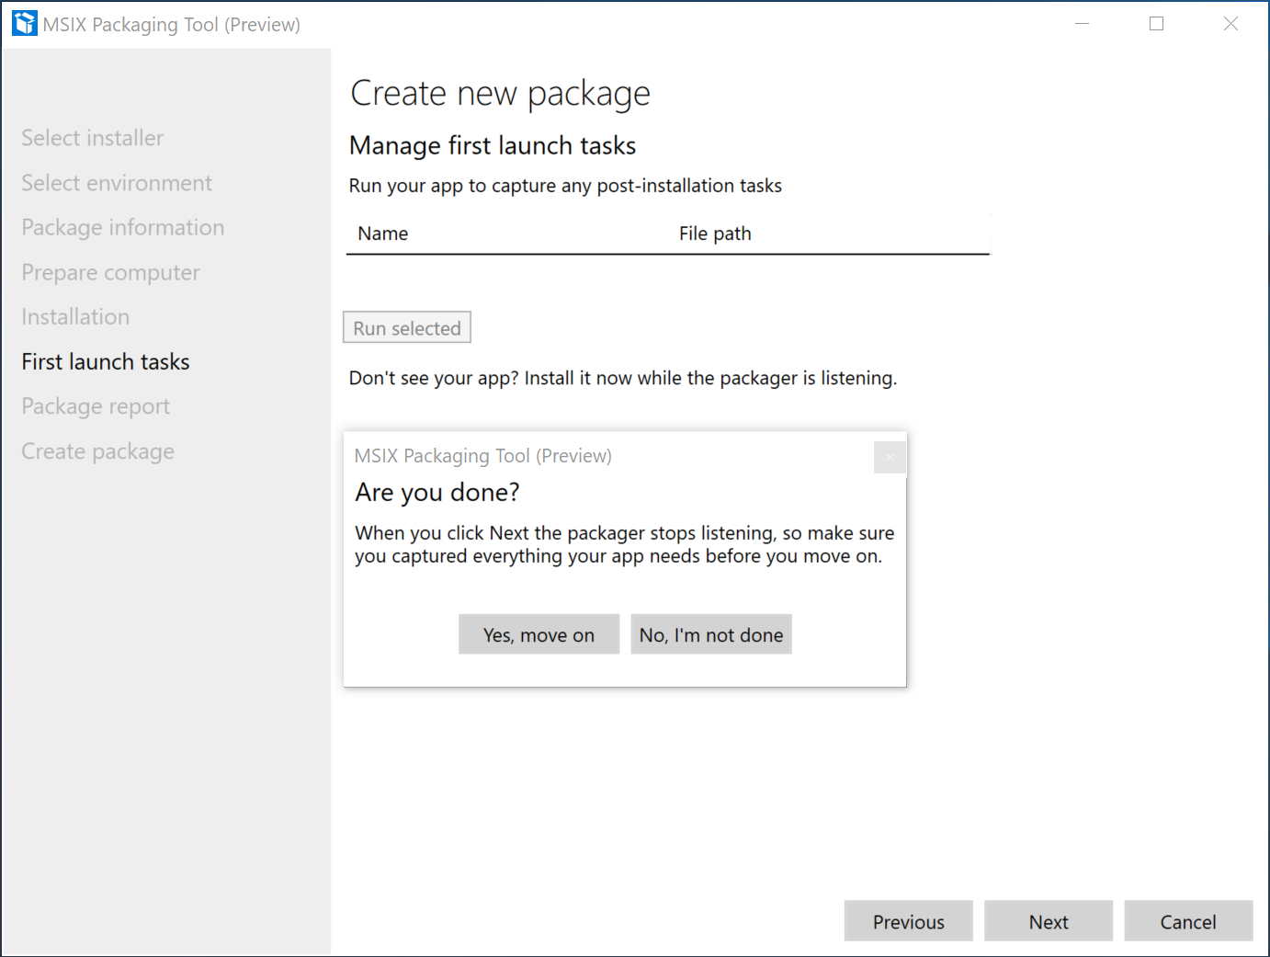Open the Select environment step
Viewport: 1270px width, 957px height.
pyautogui.click(x=117, y=183)
